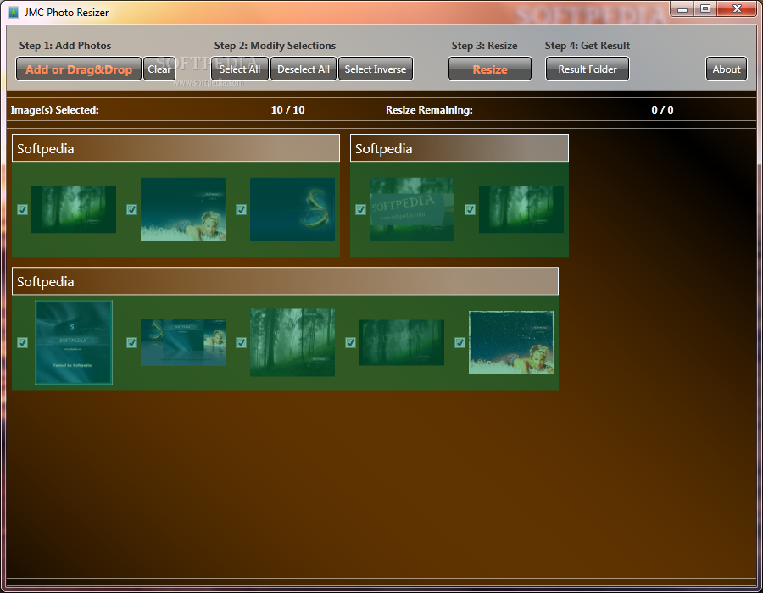Click the JMC Photo Resizer title bar icon
This screenshot has width=763, height=593.
coord(14,12)
